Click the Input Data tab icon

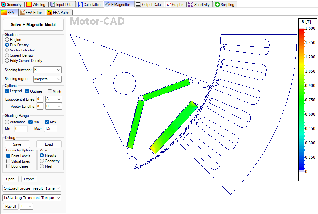pos(53,4)
